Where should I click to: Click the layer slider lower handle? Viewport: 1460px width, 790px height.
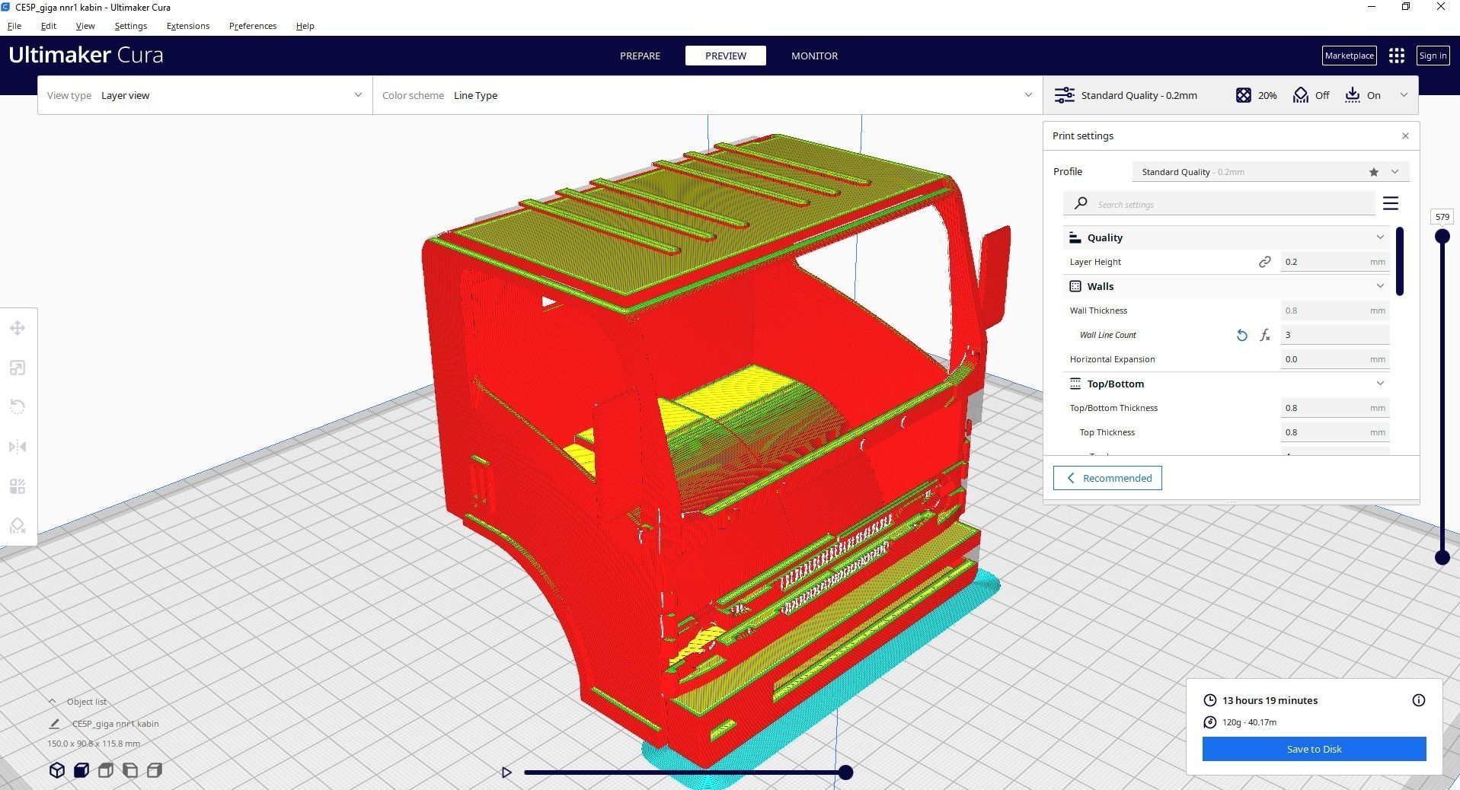coord(1442,558)
